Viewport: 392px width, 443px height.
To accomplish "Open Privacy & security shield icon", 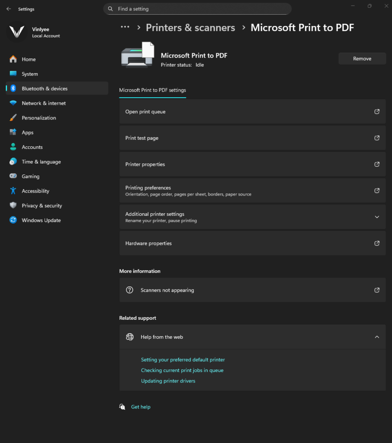I will (13, 205).
